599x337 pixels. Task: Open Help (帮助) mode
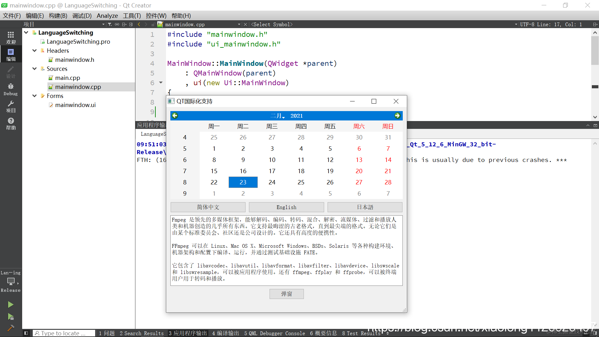click(11, 124)
